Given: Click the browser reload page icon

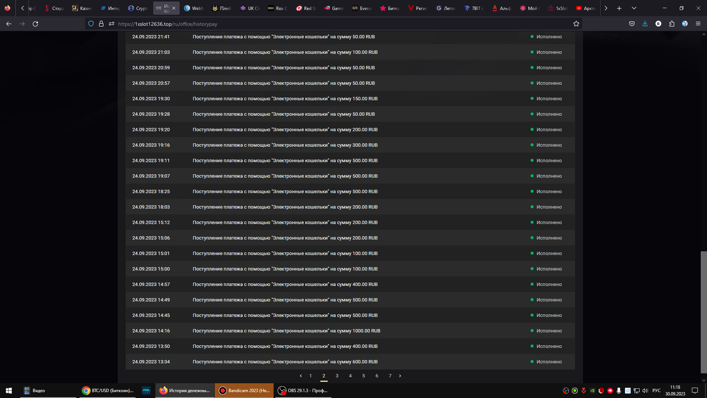Looking at the screenshot, I should pos(35,24).
